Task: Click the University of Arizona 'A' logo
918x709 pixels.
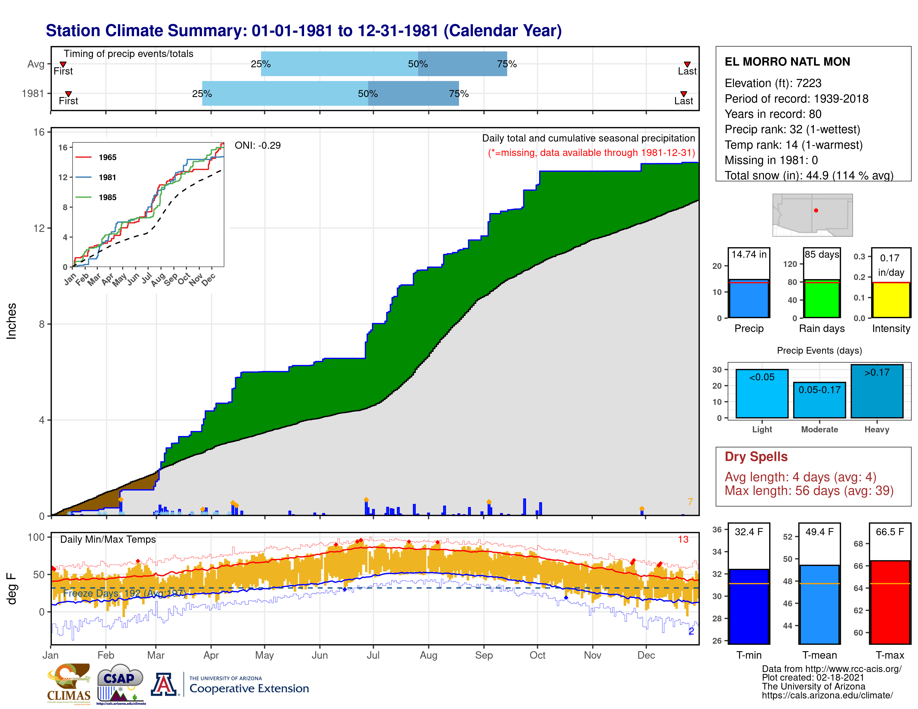Action: pyautogui.click(x=164, y=684)
